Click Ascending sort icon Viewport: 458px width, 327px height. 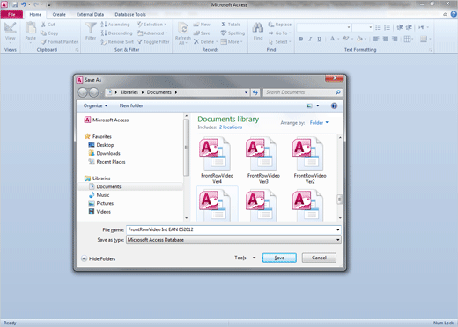point(104,25)
